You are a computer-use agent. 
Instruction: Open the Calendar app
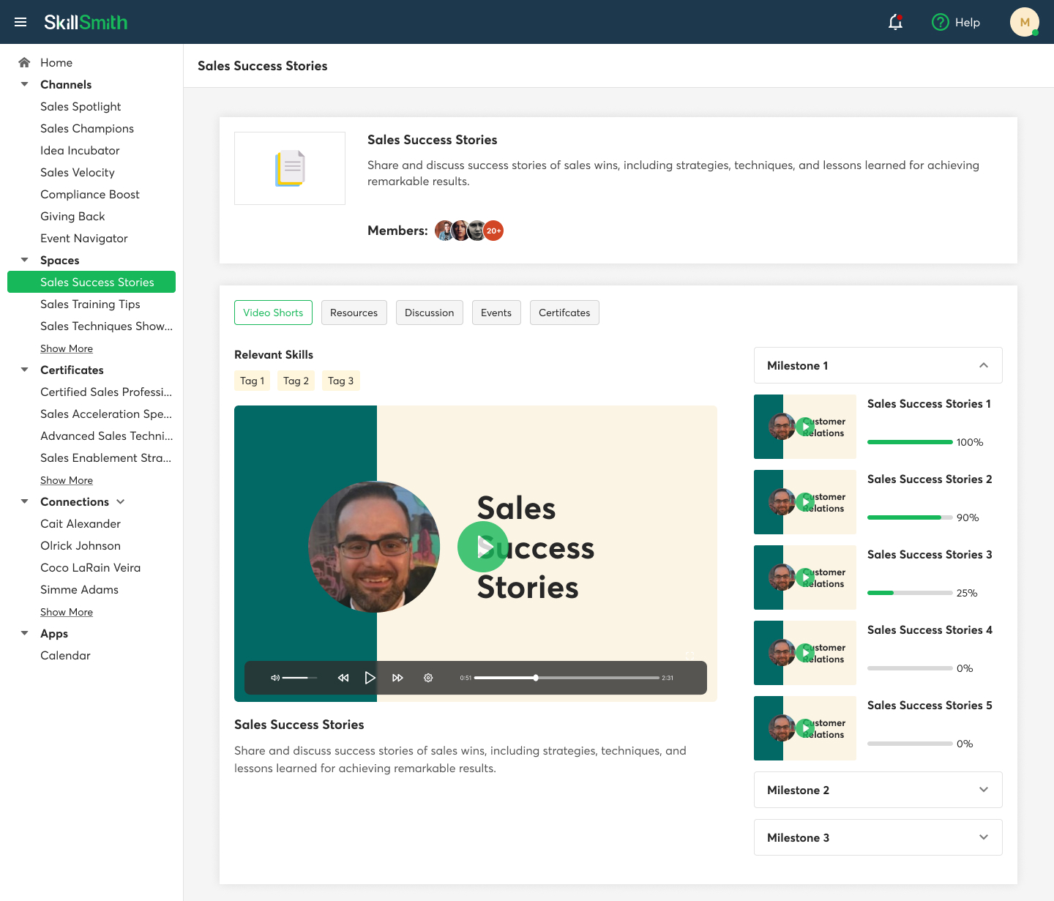(65, 655)
